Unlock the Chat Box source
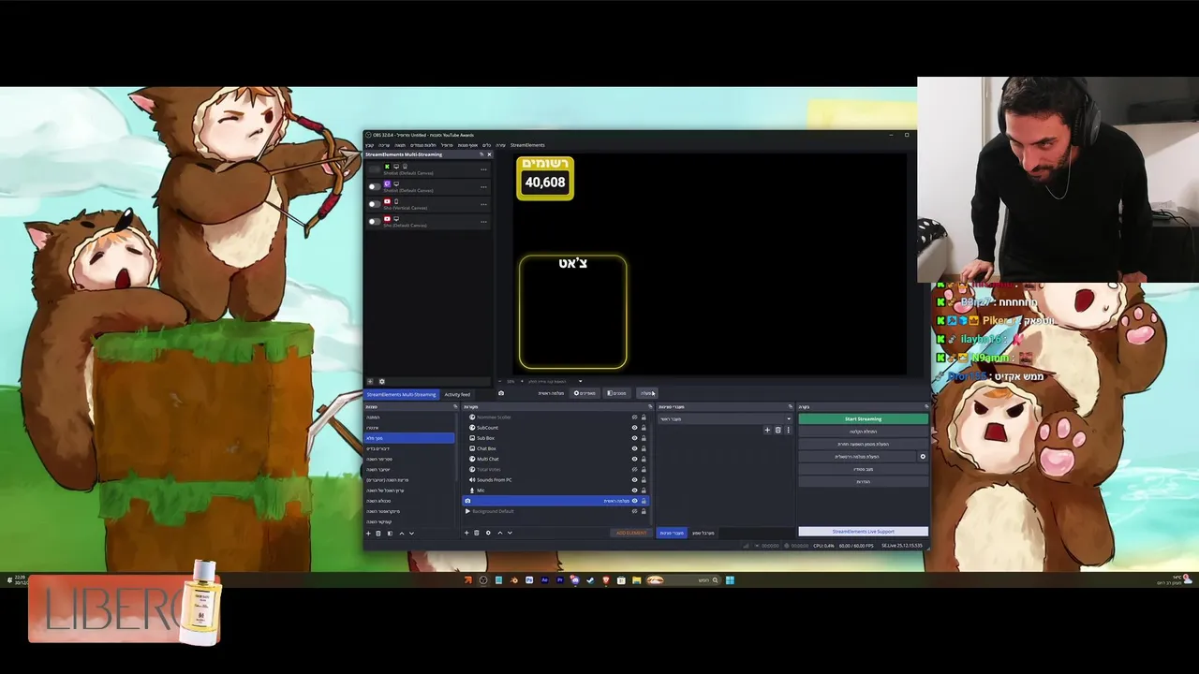Screen dimensions: 1199x674 pyautogui.click(x=644, y=448)
